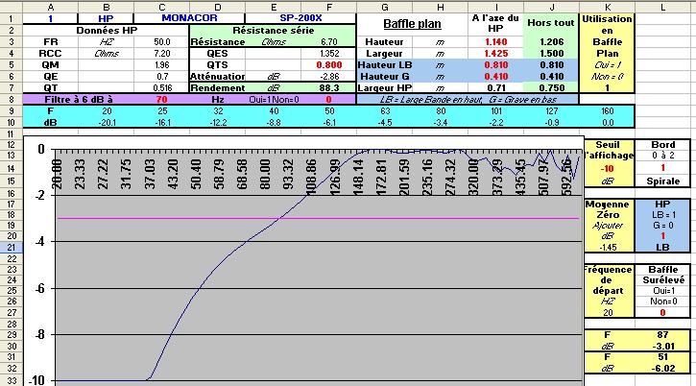Click dB cell -6.1

point(329,123)
